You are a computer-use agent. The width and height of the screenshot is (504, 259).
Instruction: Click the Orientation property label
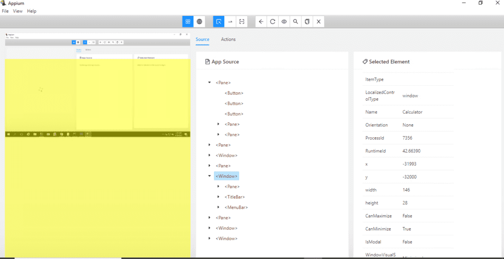376,125
